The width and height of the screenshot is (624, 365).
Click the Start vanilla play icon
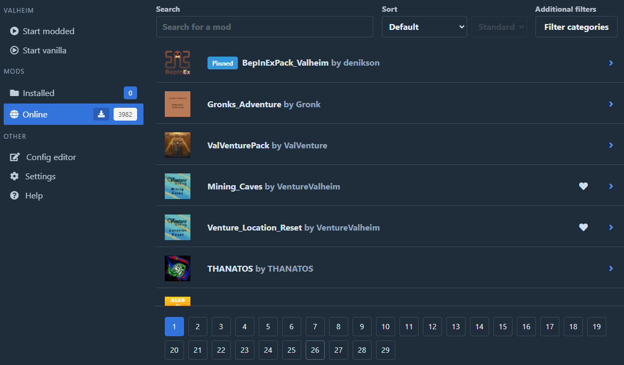tap(14, 51)
